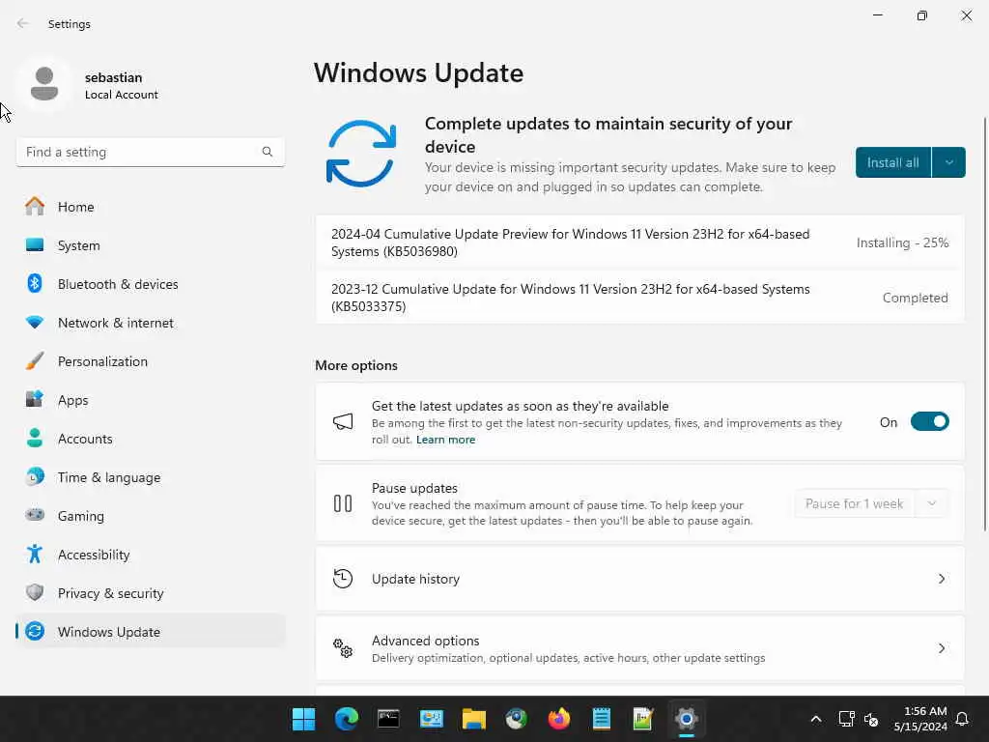Viewport: 989px width, 742px height.
Task: Click the notification bell in system tray
Action: tap(962, 719)
